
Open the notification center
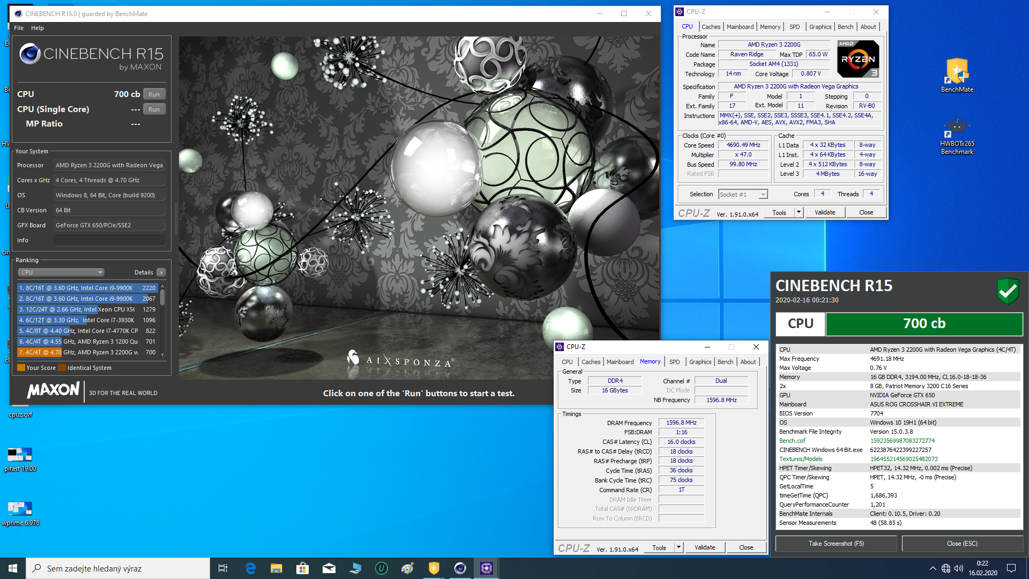pyautogui.click(x=1011, y=568)
